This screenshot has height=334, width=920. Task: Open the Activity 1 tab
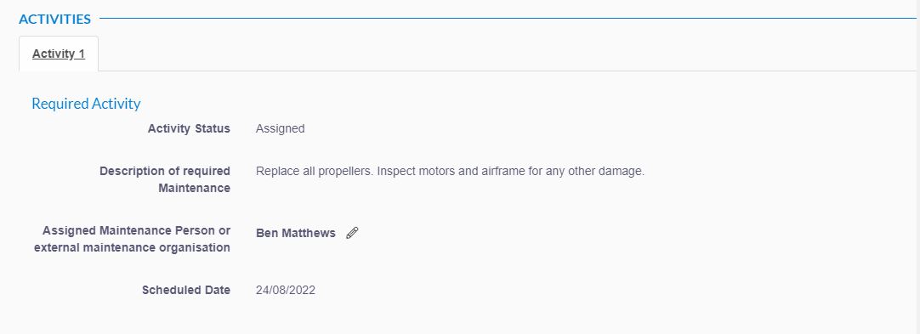pyautogui.click(x=58, y=54)
